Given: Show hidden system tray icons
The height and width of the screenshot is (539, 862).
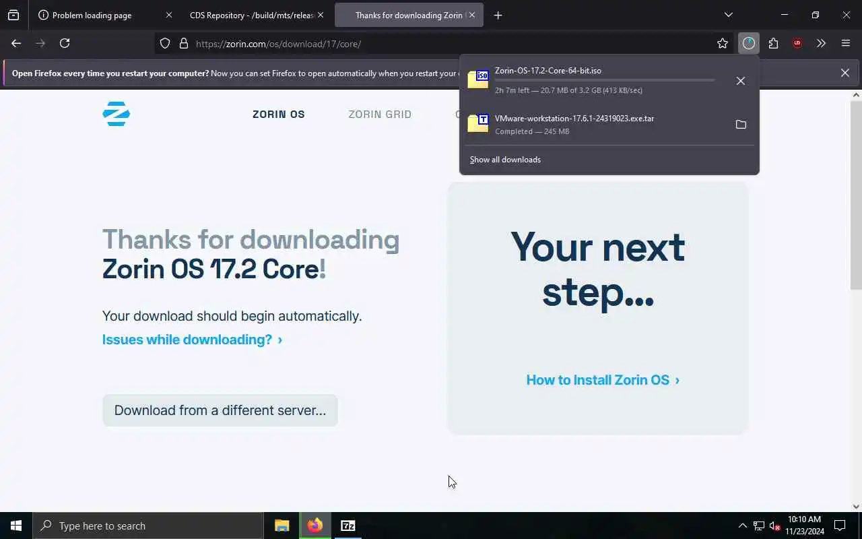Looking at the screenshot, I should pyautogui.click(x=743, y=526).
